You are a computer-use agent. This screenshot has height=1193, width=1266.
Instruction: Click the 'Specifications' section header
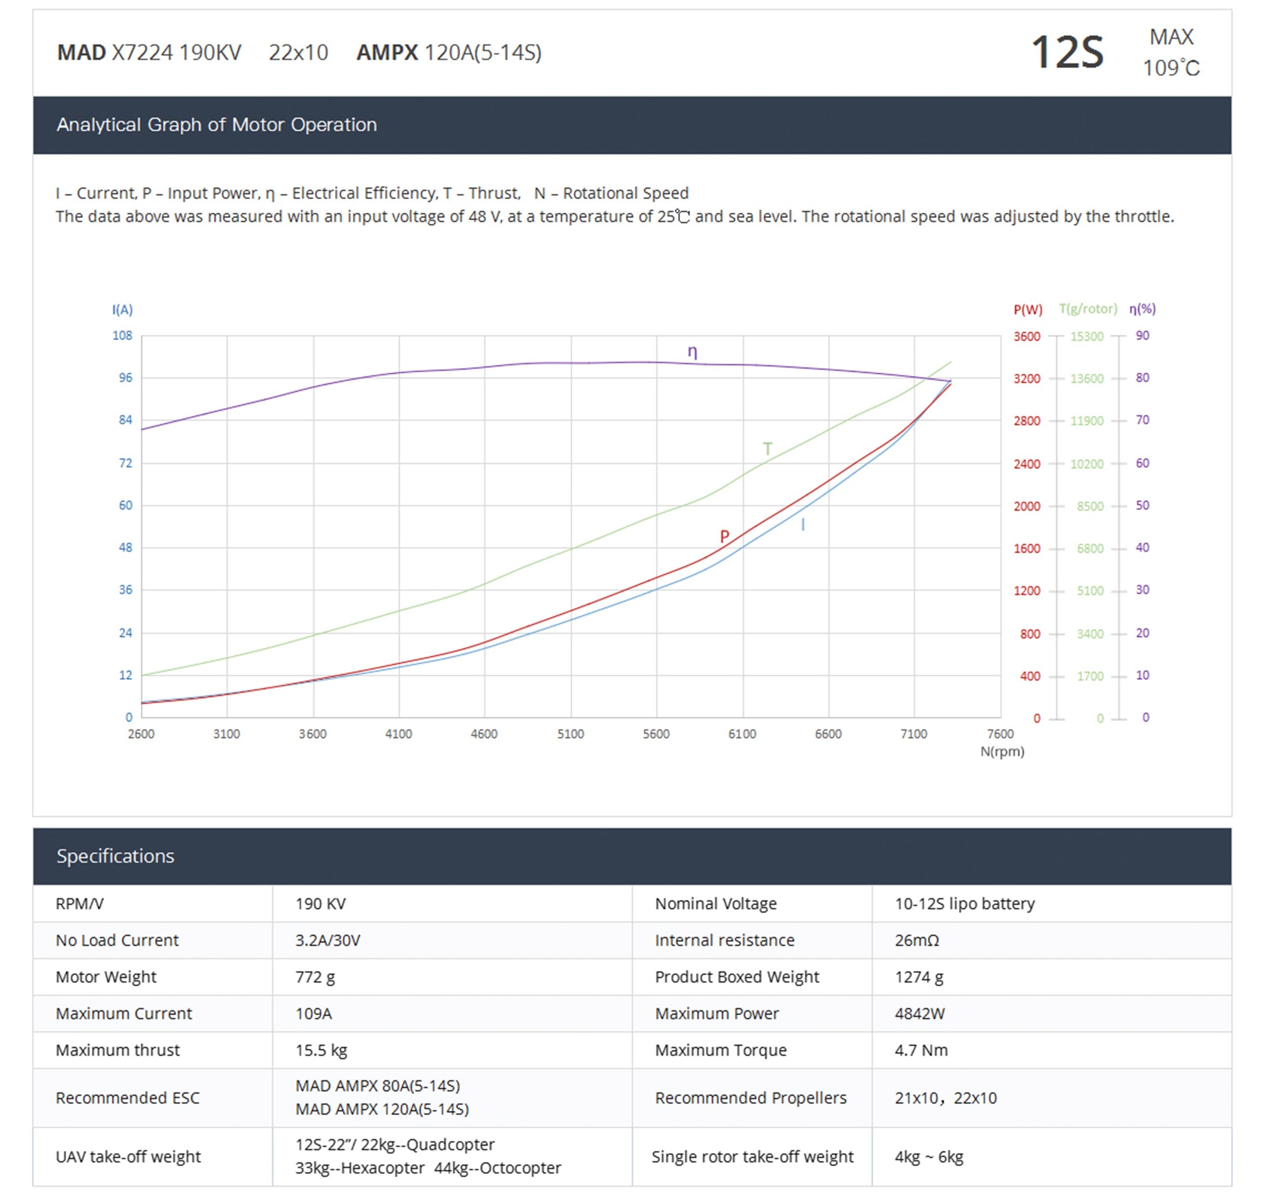[x=115, y=856]
